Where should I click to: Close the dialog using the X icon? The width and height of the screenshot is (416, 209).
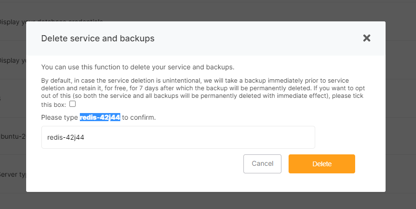coord(367,38)
